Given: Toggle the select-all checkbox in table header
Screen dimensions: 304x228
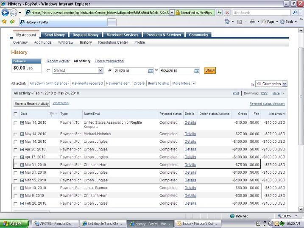Looking at the screenshot, I should (15, 114).
